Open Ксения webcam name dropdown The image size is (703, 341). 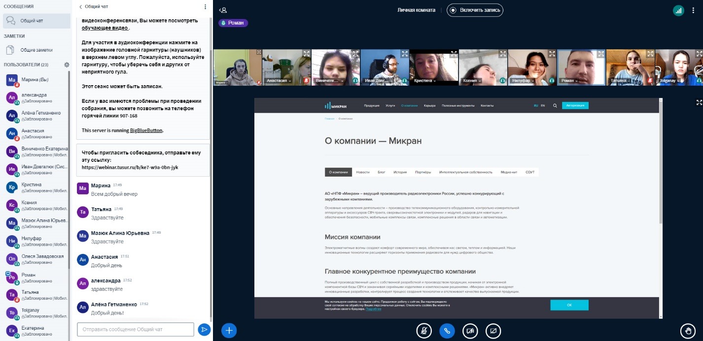coord(472,80)
